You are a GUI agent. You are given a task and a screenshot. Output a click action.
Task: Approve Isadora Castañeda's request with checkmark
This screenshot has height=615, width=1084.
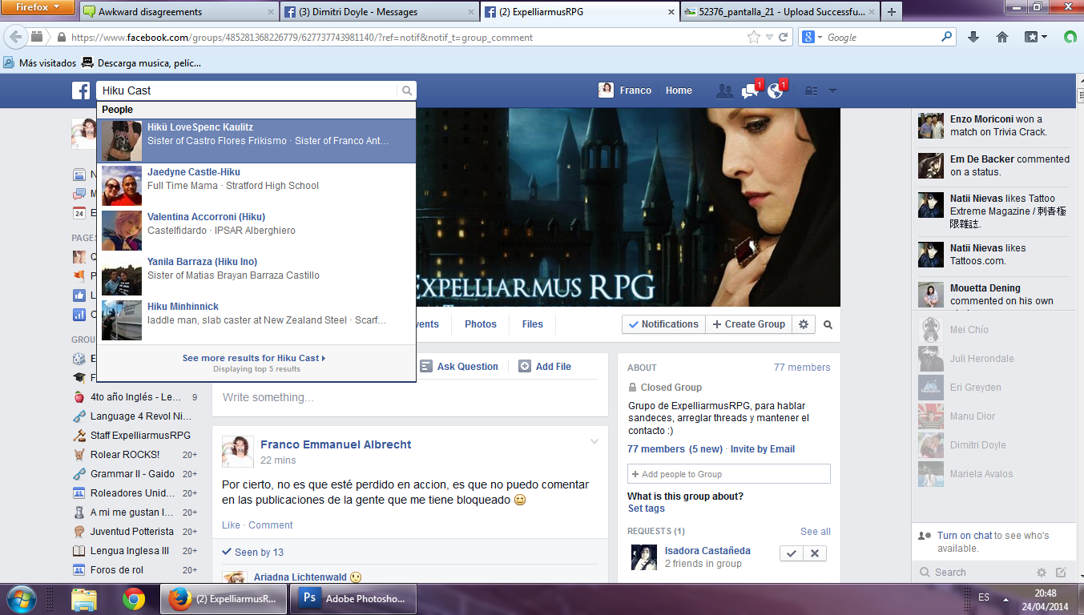click(x=792, y=553)
